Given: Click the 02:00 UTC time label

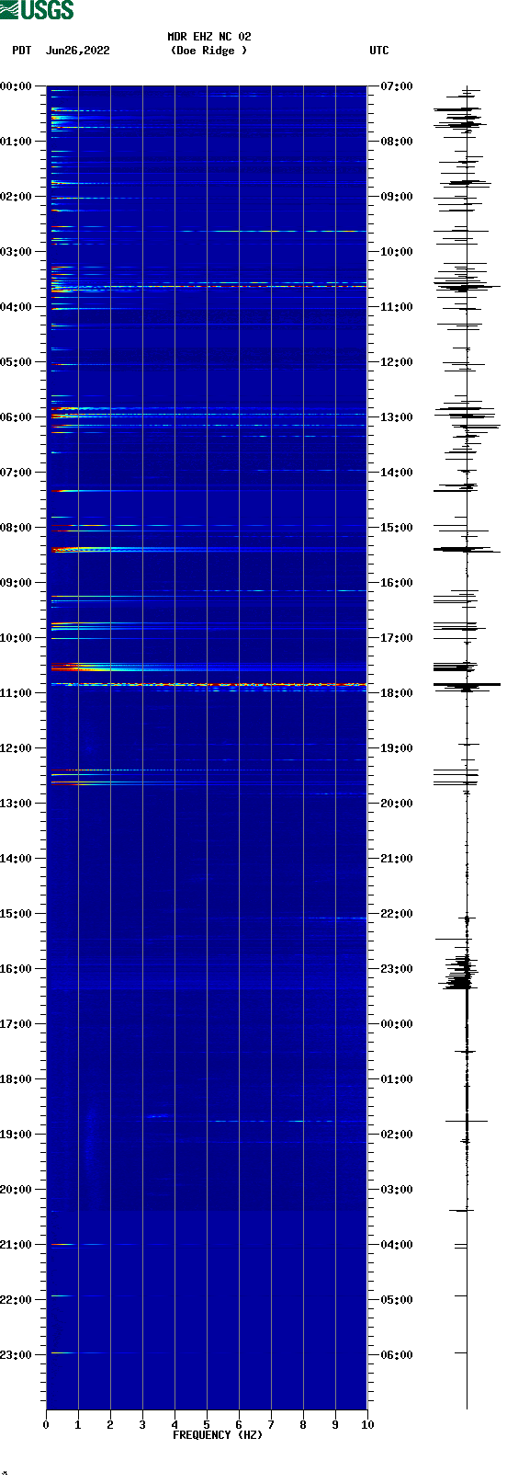Looking at the screenshot, I should point(397,1135).
